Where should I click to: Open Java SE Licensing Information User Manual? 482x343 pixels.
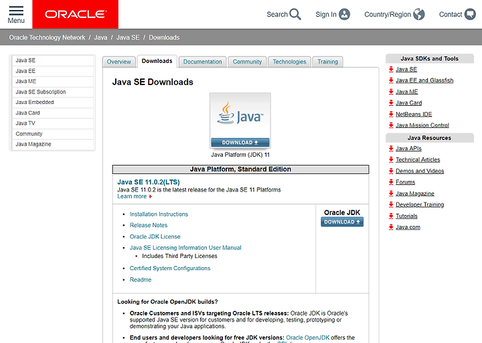click(185, 248)
